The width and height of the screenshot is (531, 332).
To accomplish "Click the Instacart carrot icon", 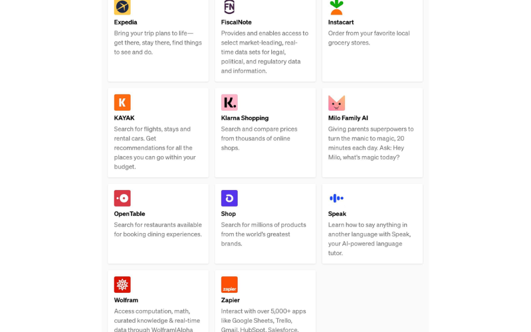I will (x=336, y=7).
